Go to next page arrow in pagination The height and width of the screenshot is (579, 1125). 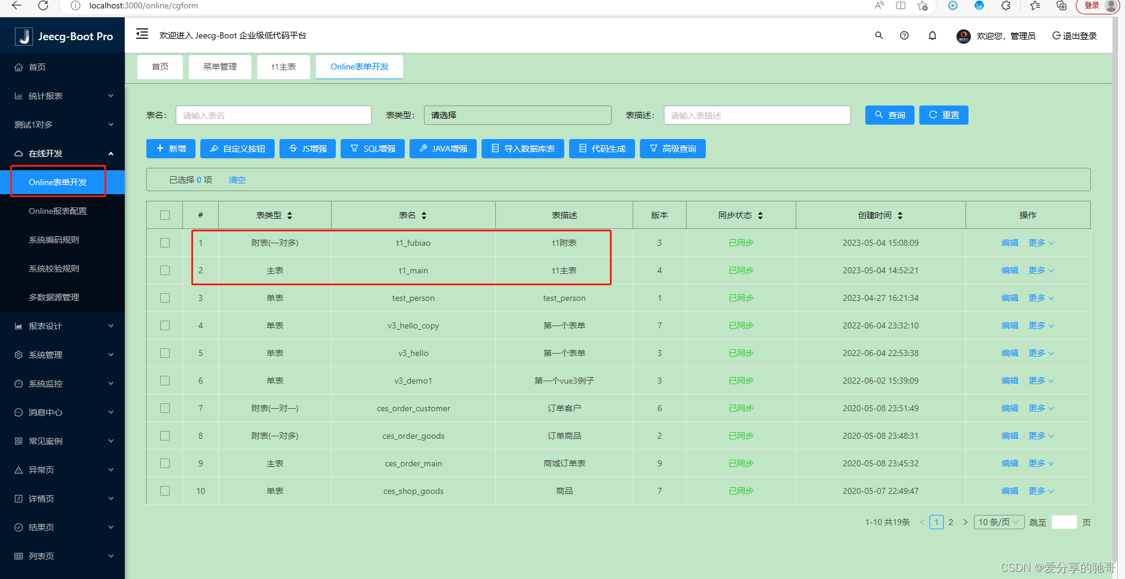tap(965, 522)
